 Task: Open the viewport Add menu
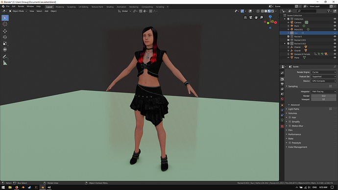click(47, 11)
